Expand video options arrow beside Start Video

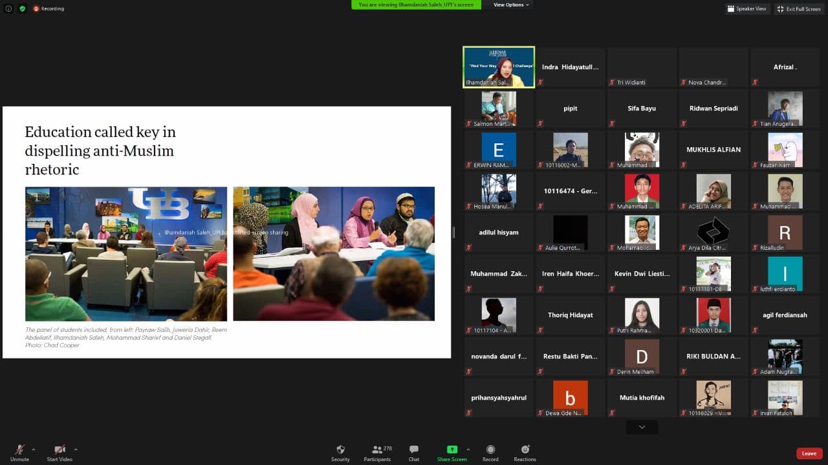coord(76,449)
